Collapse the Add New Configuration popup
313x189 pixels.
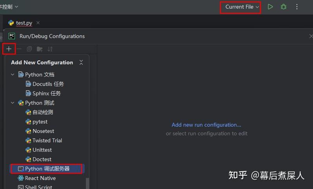81,62
